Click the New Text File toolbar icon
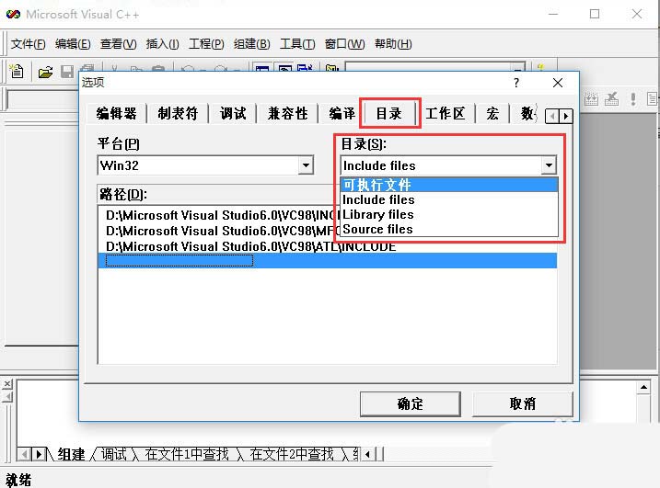This screenshot has height=488, width=660. [17, 71]
